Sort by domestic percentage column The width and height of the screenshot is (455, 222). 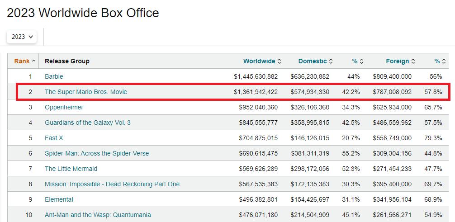click(x=358, y=61)
